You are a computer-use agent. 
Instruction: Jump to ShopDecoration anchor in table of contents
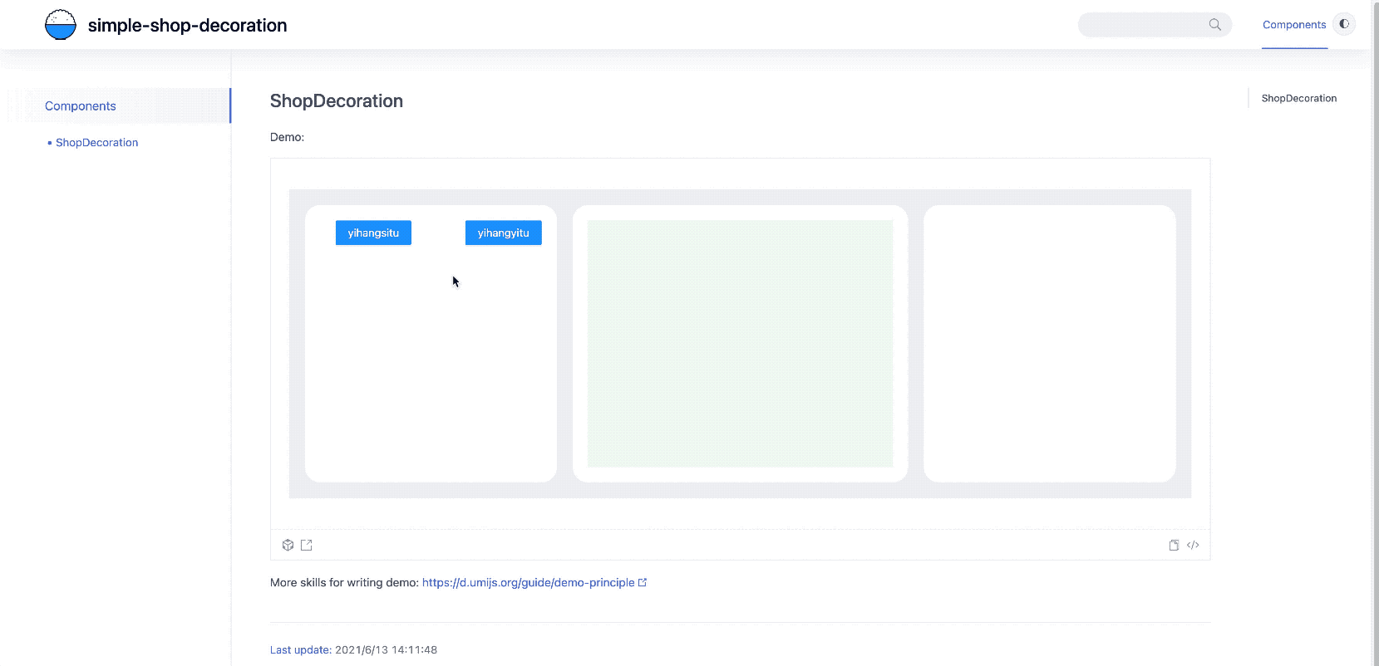1299,98
